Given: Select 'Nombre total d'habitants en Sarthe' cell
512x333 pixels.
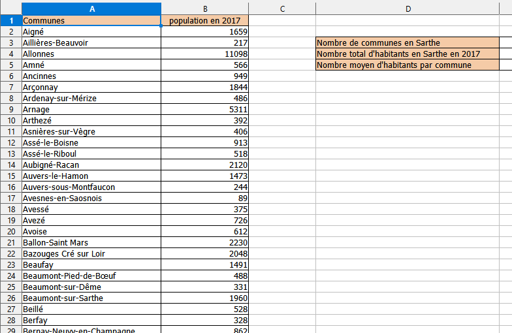Looking at the screenshot, I should coord(406,54).
